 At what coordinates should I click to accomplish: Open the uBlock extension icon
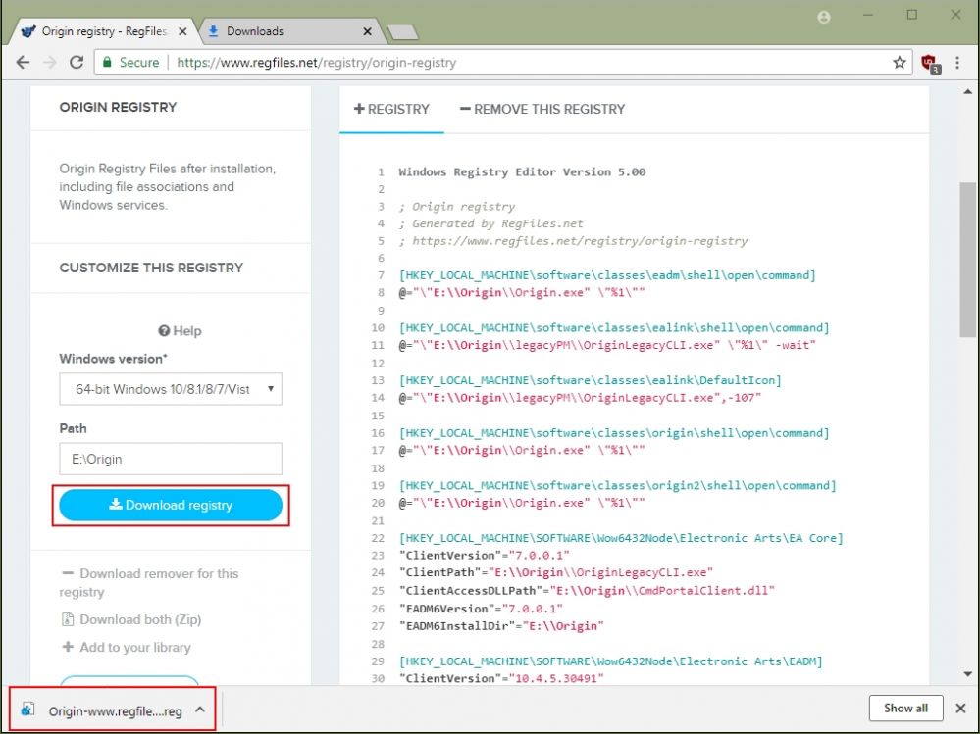tap(929, 63)
